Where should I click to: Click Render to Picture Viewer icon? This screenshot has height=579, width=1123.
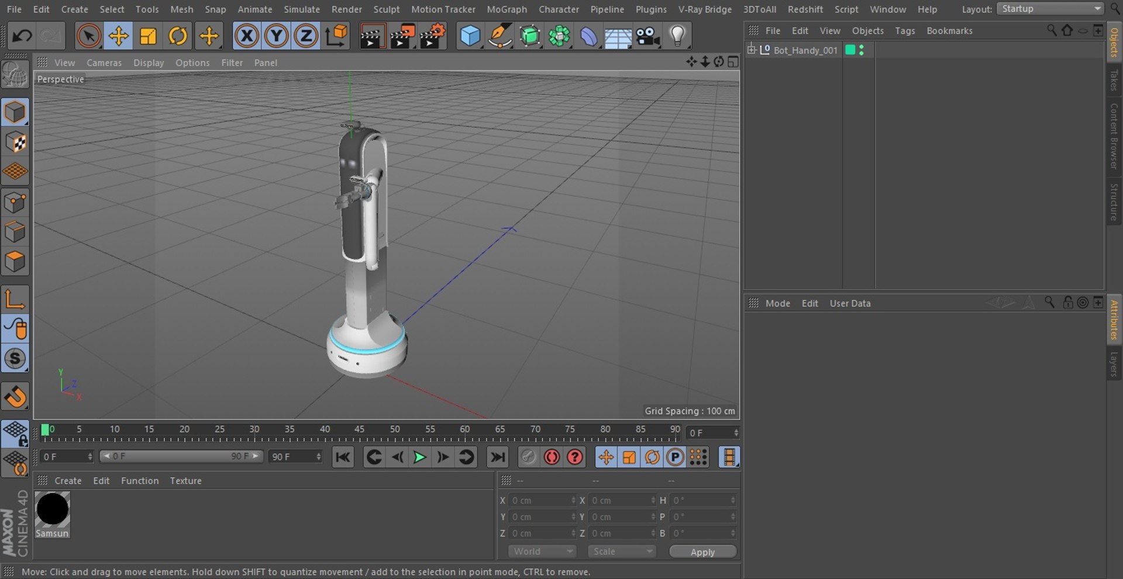coord(402,36)
